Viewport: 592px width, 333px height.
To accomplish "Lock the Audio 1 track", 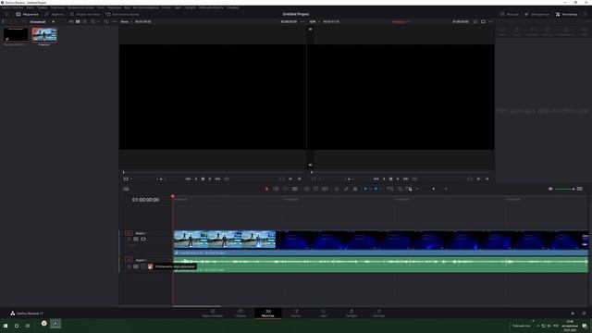I will click(129, 266).
